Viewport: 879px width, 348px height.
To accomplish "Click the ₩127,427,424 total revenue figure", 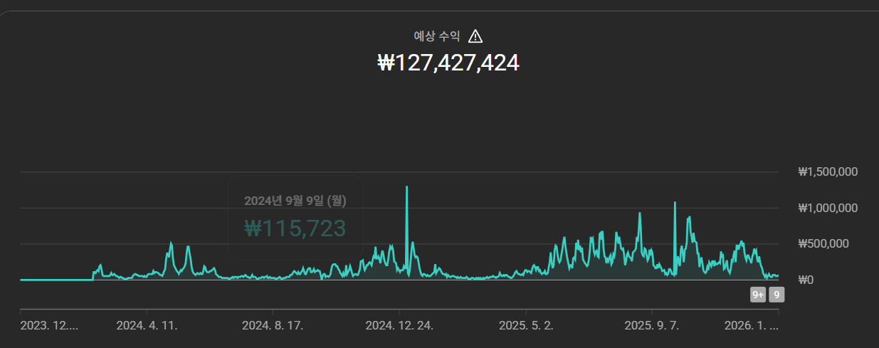I will (x=448, y=63).
